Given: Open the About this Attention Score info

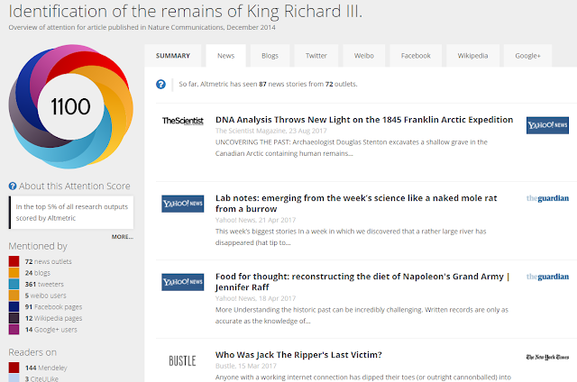Looking at the screenshot, I should click(65, 186).
